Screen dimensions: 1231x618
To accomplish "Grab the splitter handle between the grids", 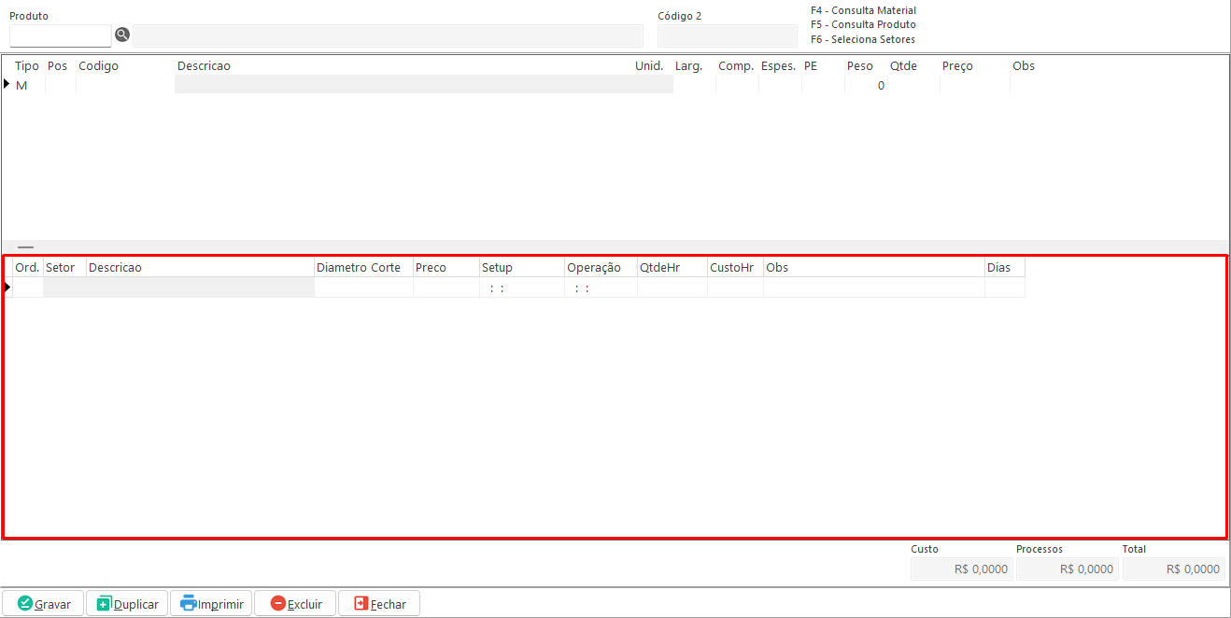I will coord(26,247).
